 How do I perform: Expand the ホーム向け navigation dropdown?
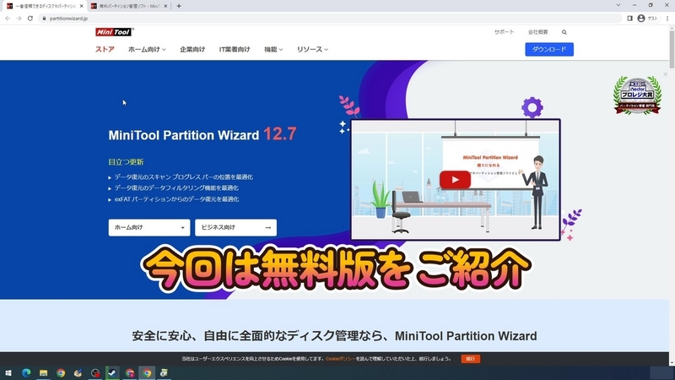point(147,49)
